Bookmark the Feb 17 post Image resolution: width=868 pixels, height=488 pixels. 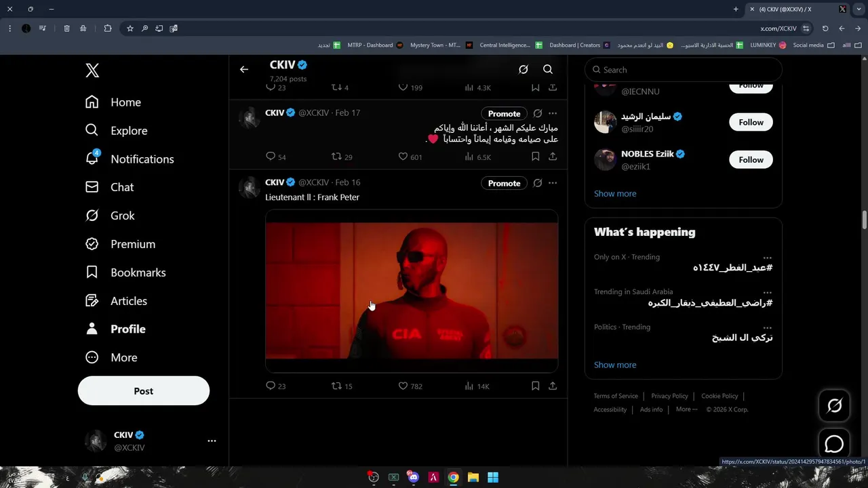coord(535,157)
